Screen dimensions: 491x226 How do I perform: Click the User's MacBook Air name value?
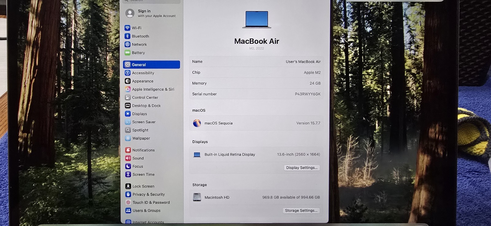303,61
